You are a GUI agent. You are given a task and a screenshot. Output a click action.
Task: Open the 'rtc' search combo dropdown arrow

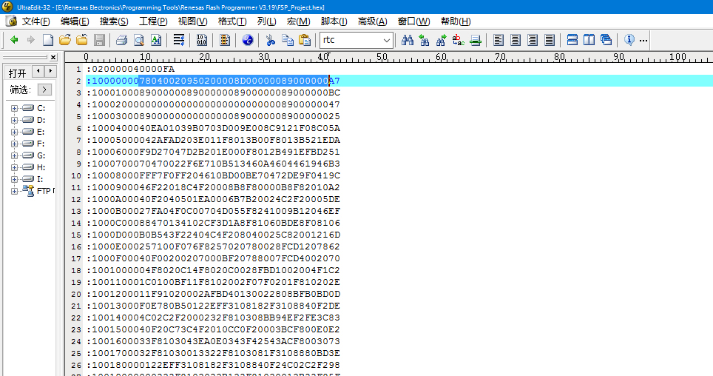(387, 40)
